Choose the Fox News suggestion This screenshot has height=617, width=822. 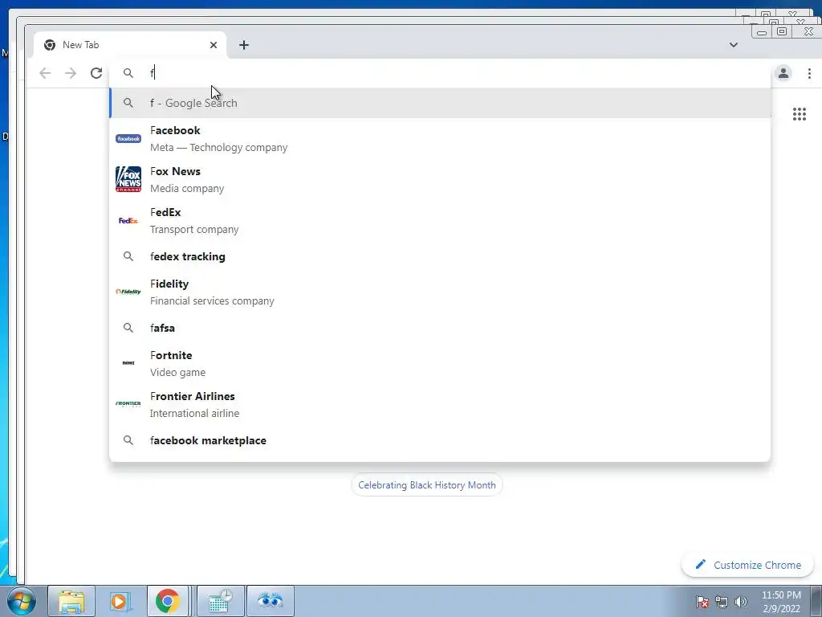(440, 179)
